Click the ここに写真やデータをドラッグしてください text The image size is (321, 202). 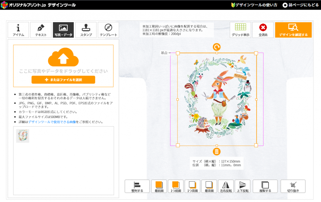pos(63,71)
